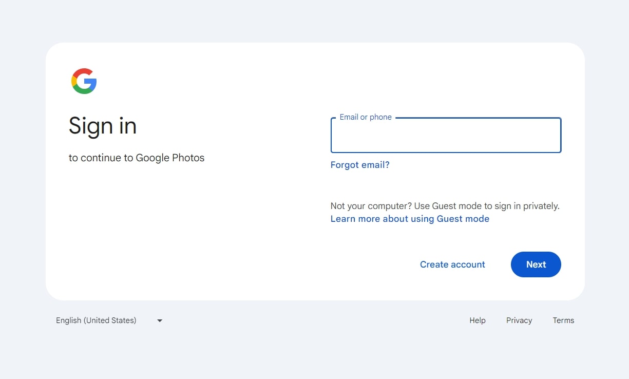Click inside the Email or phone field
Viewport: 629px width, 379px height.
point(446,135)
